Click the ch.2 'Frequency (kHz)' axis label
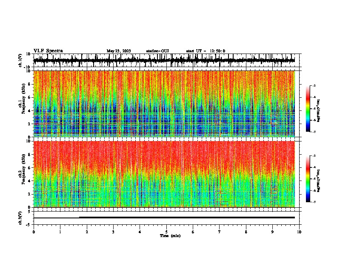The width and height of the screenshot is (337, 260). coord(23,169)
